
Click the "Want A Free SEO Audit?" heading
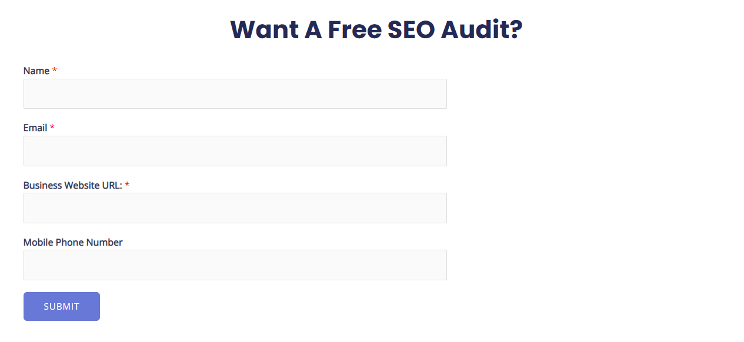click(x=376, y=29)
